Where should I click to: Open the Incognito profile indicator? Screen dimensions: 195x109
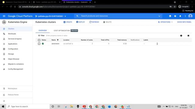tap(183, 7)
